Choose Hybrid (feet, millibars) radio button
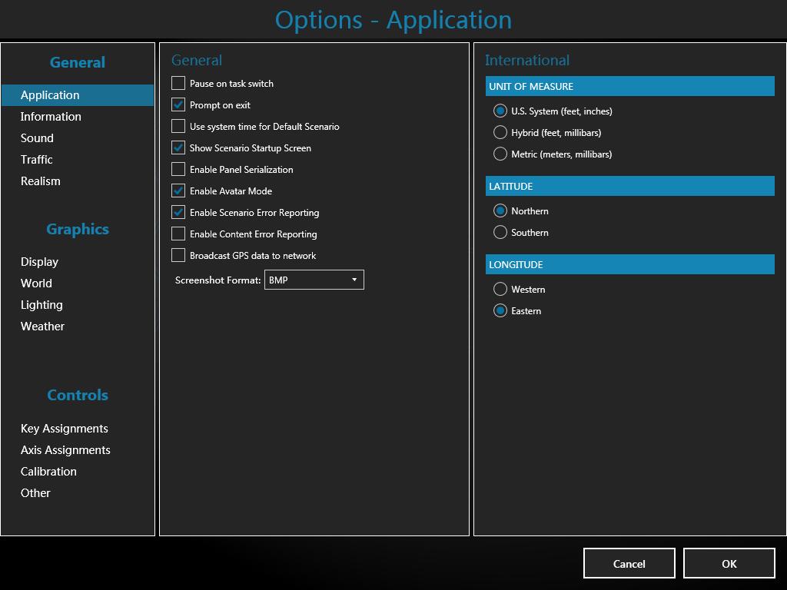This screenshot has height=590, width=787. (x=500, y=132)
